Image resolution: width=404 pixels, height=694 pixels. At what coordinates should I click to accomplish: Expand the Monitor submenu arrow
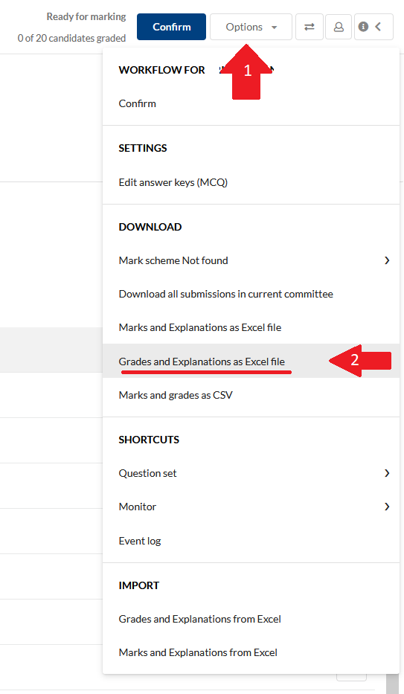click(x=387, y=507)
